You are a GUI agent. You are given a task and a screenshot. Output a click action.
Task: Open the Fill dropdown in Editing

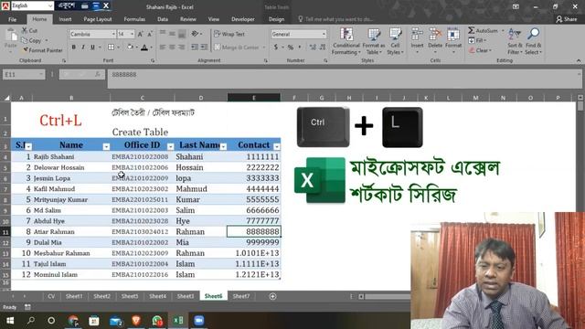[478, 40]
